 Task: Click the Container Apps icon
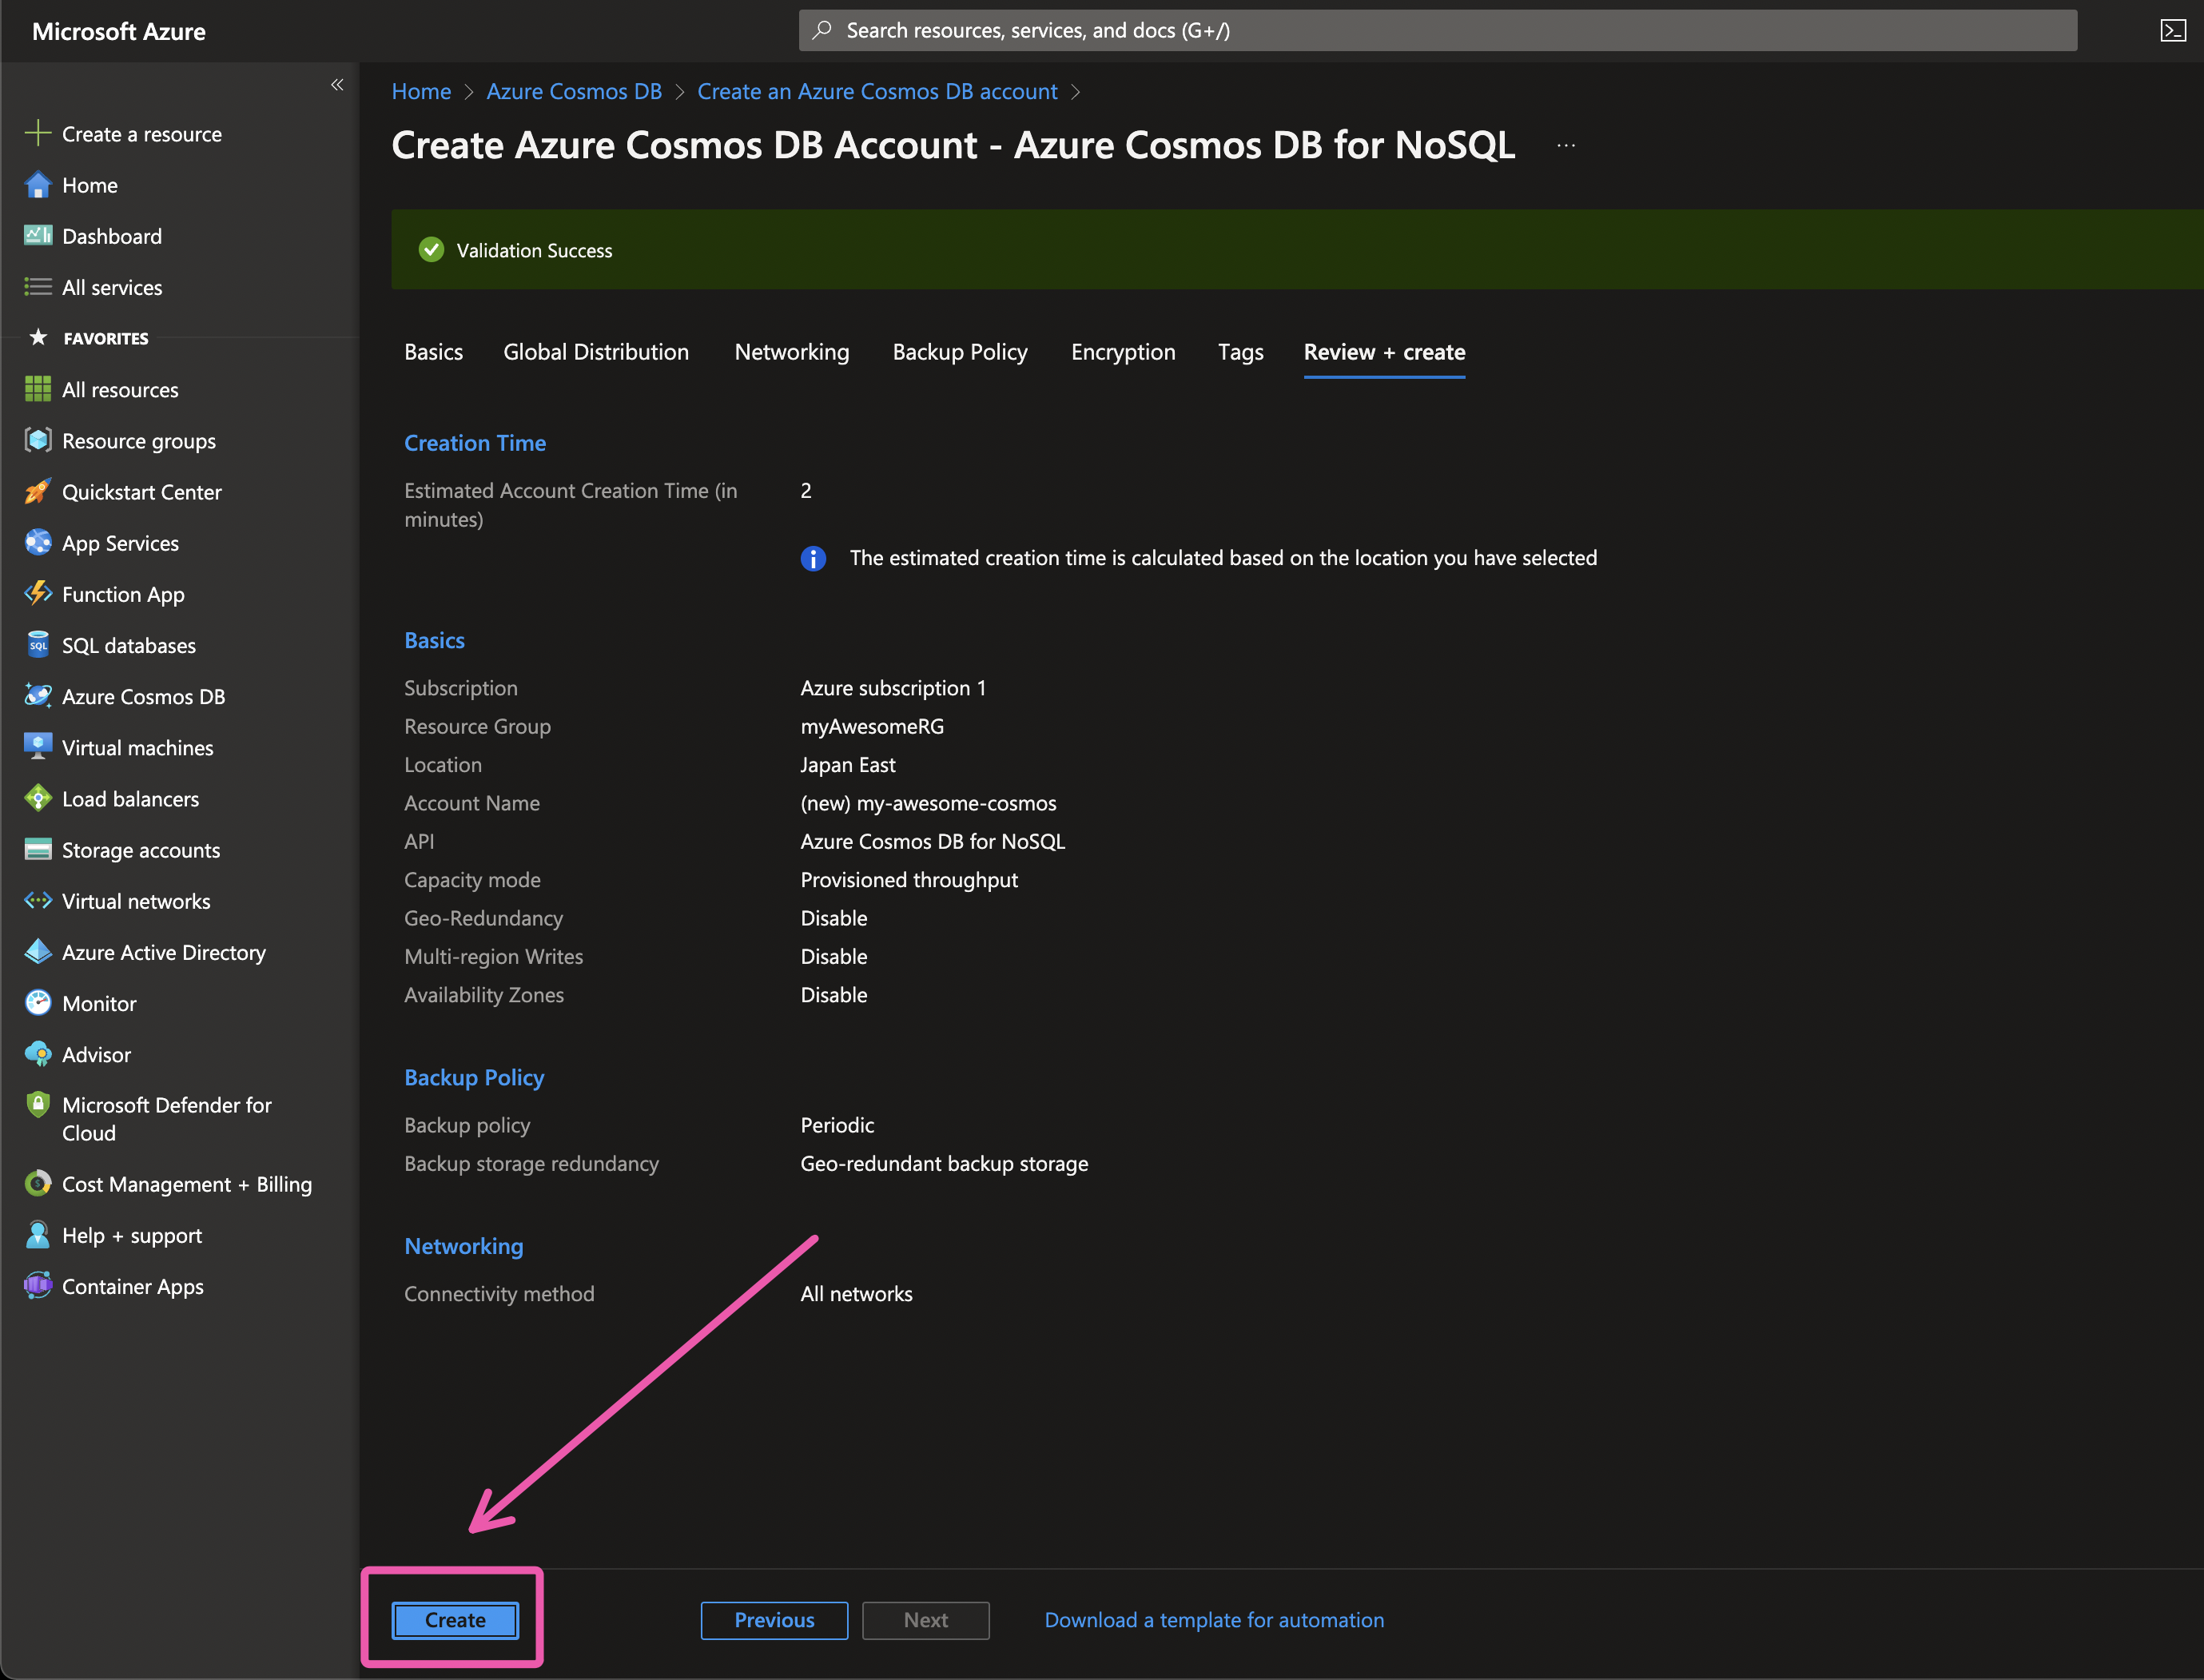pyautogui.click(x=38, y=1286)
